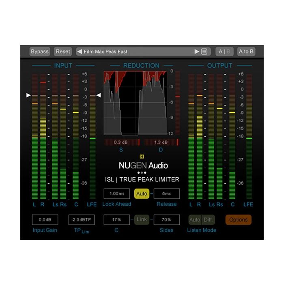Click the REDUCTION section heading
Image resolution: width=284 pixels, height=284 pixels.
pos(141,66)
